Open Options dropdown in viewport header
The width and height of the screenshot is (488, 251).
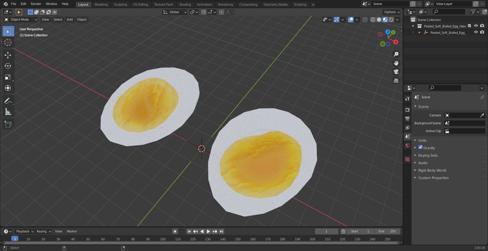coord(392,12)
